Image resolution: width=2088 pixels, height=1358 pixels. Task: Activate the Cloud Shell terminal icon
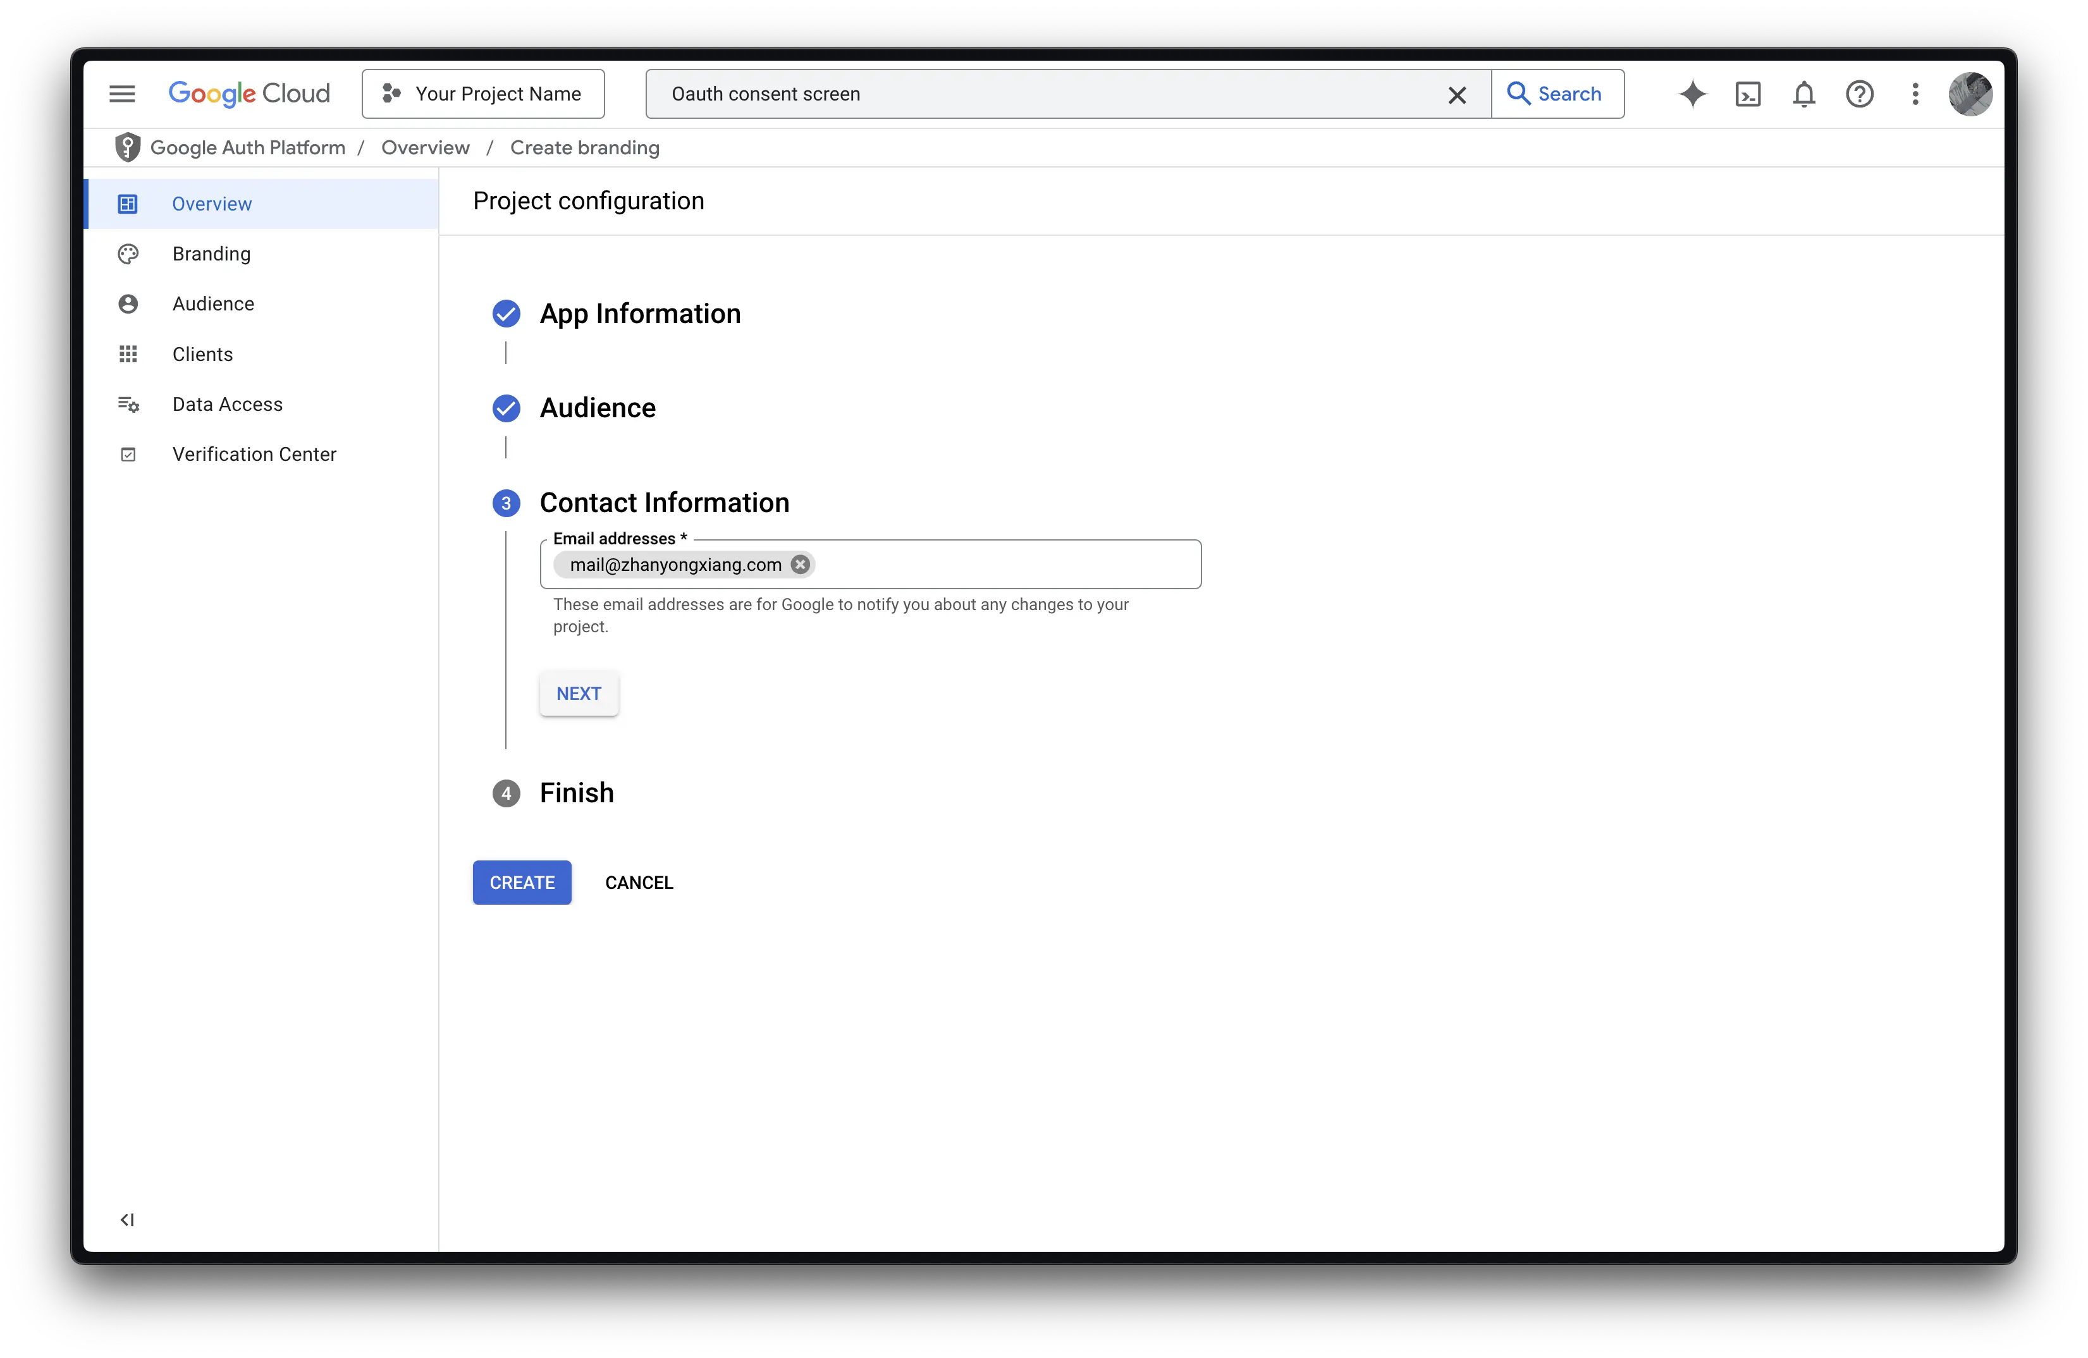click(1748, 94)
